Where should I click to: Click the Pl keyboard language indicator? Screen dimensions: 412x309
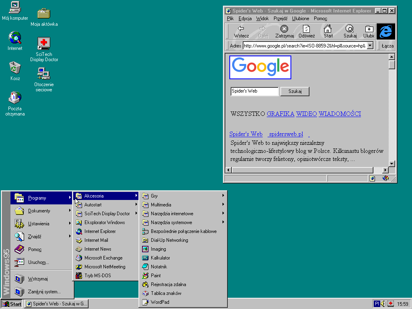point(377,304)
